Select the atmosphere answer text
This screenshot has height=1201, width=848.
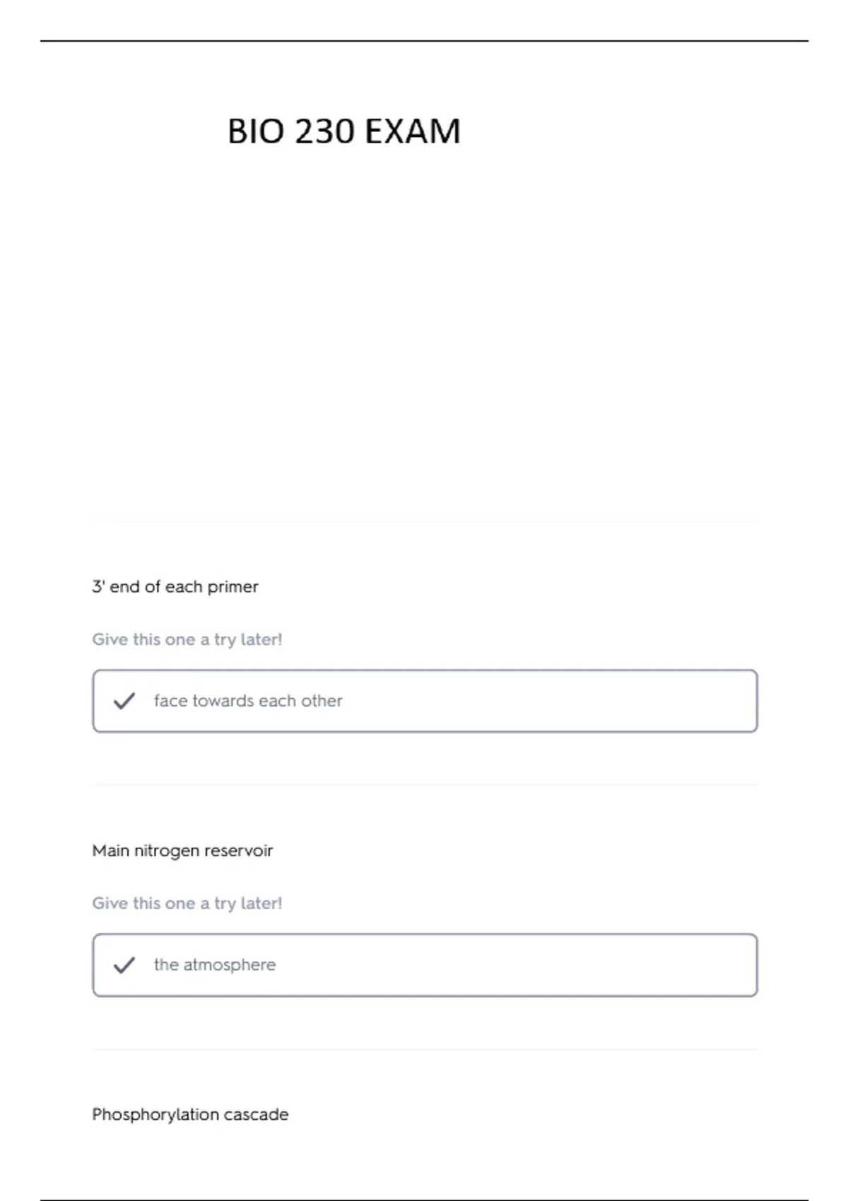[215, 965]
